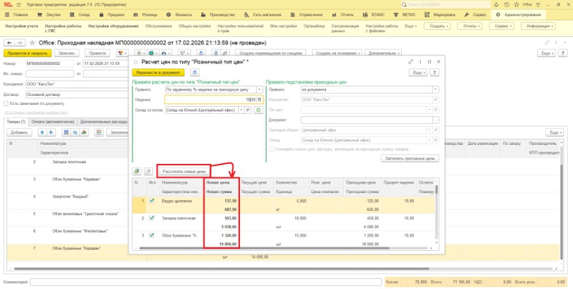
Task: Select Энергетик "Бодрый" row in document
Action: 71,196
